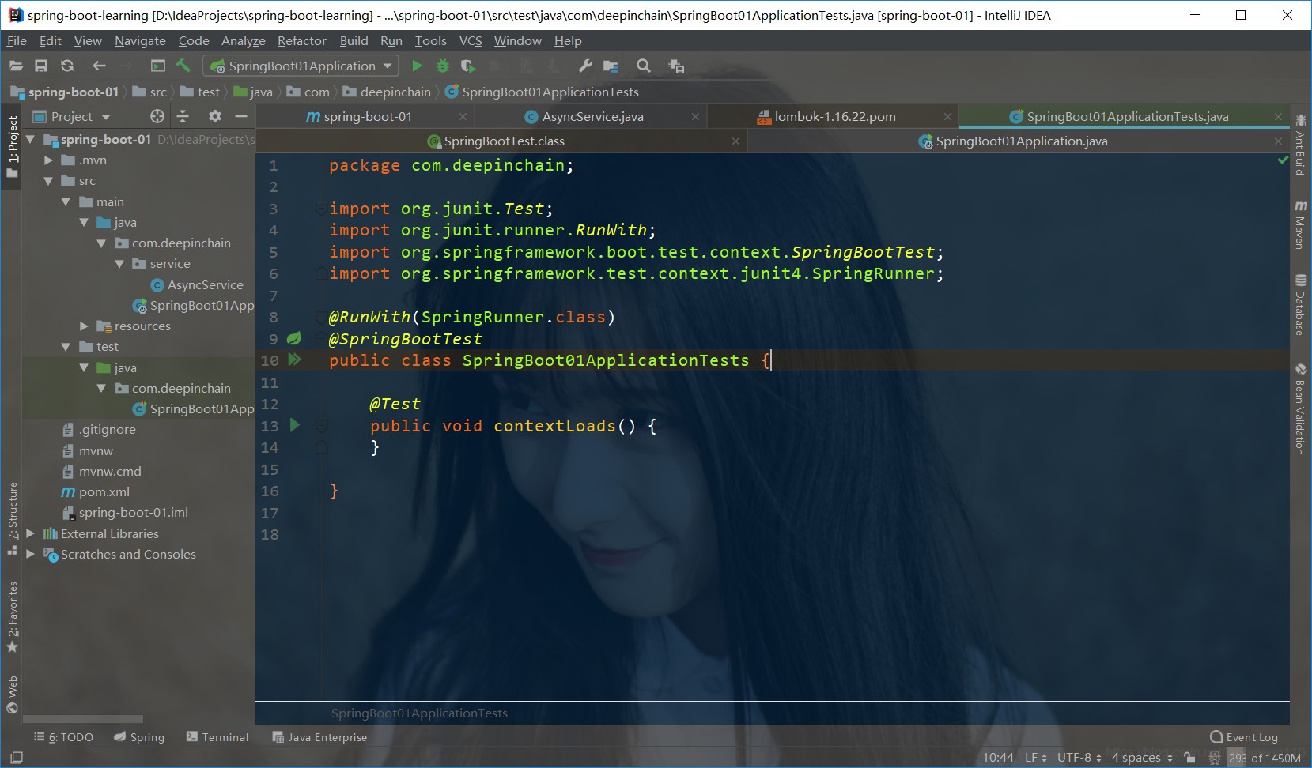The width and height of the screenshot is (1312, 768).
Task: Open Project panel settings gear
Action: coord(215,116)
